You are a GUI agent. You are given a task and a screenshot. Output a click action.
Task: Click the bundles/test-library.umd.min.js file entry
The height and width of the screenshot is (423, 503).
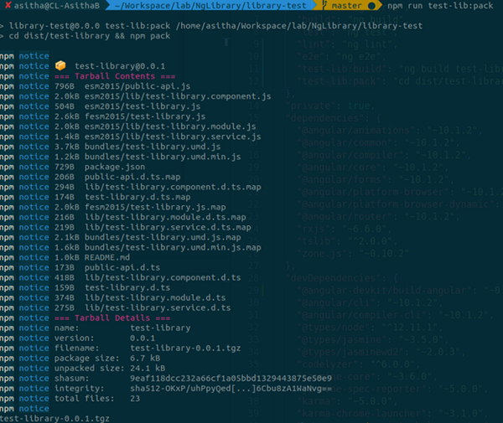(163, 157)
